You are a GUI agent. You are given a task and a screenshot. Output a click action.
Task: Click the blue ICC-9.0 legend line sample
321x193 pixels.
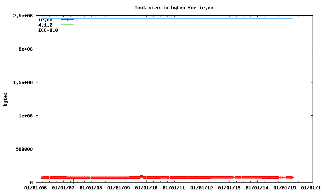(67, 30)
